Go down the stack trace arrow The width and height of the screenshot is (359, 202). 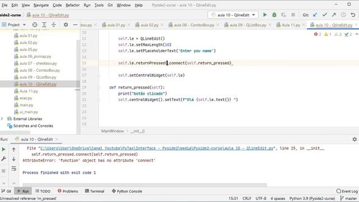click(13, 159)
